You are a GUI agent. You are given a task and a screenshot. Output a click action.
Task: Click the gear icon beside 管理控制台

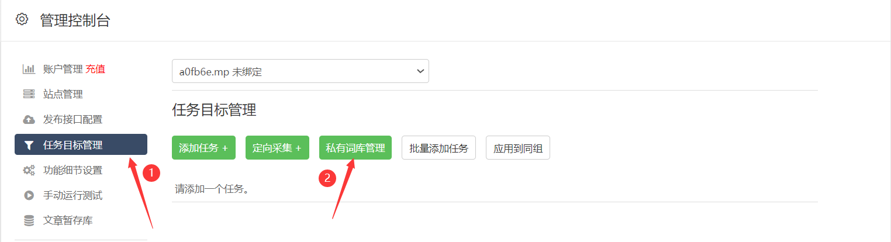(22, 19)
